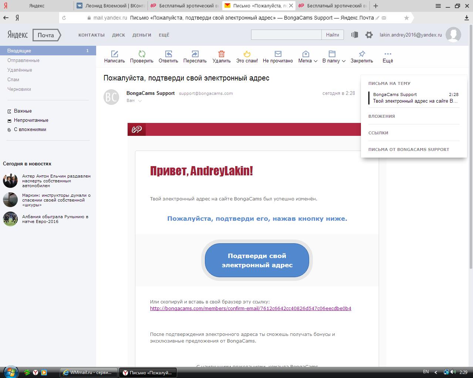Image resolution: width=473 pixels, height=378 pixels.
Task: Click the Почта logo button
Action: [46, 35]
